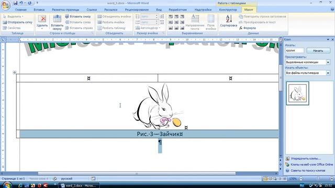The height and width of the screenshot is (188, 335).
Task: Click Вставить слева to insert column left
Action: pyautogui.click(x=78, y=22)
